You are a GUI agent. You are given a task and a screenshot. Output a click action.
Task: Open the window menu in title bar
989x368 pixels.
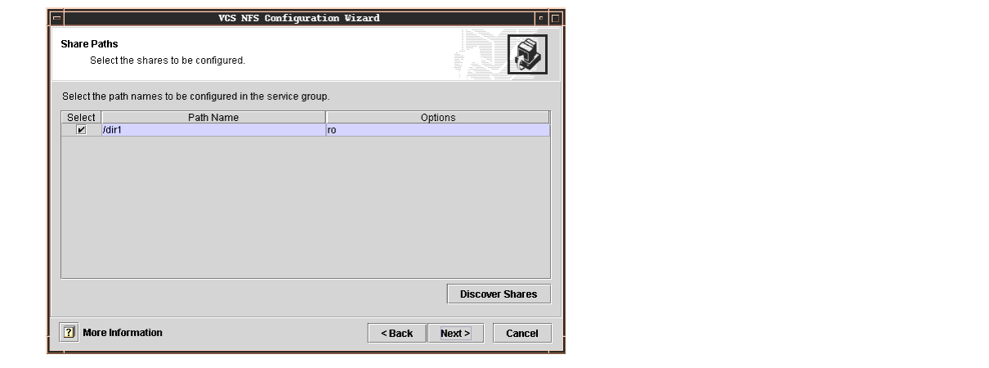[56, 18]
